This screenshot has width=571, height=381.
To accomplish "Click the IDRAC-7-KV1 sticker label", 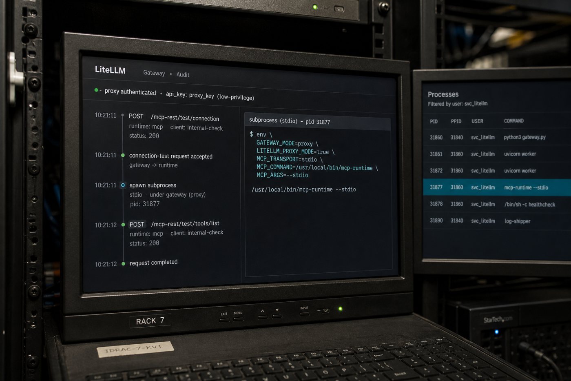I will click(135, 349).
